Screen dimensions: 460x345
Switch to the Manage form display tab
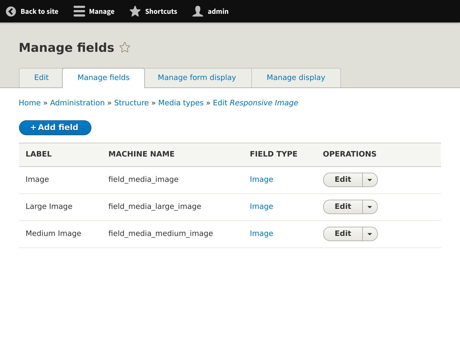[197, 77]
